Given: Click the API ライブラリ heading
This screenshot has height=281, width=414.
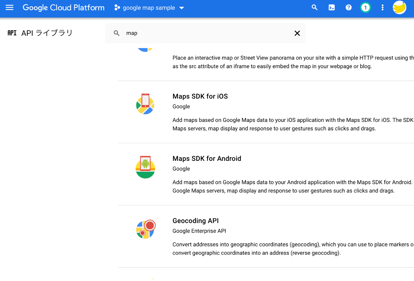Looking at the screenshot, I should pyautogui.click(x=47, y=33).
